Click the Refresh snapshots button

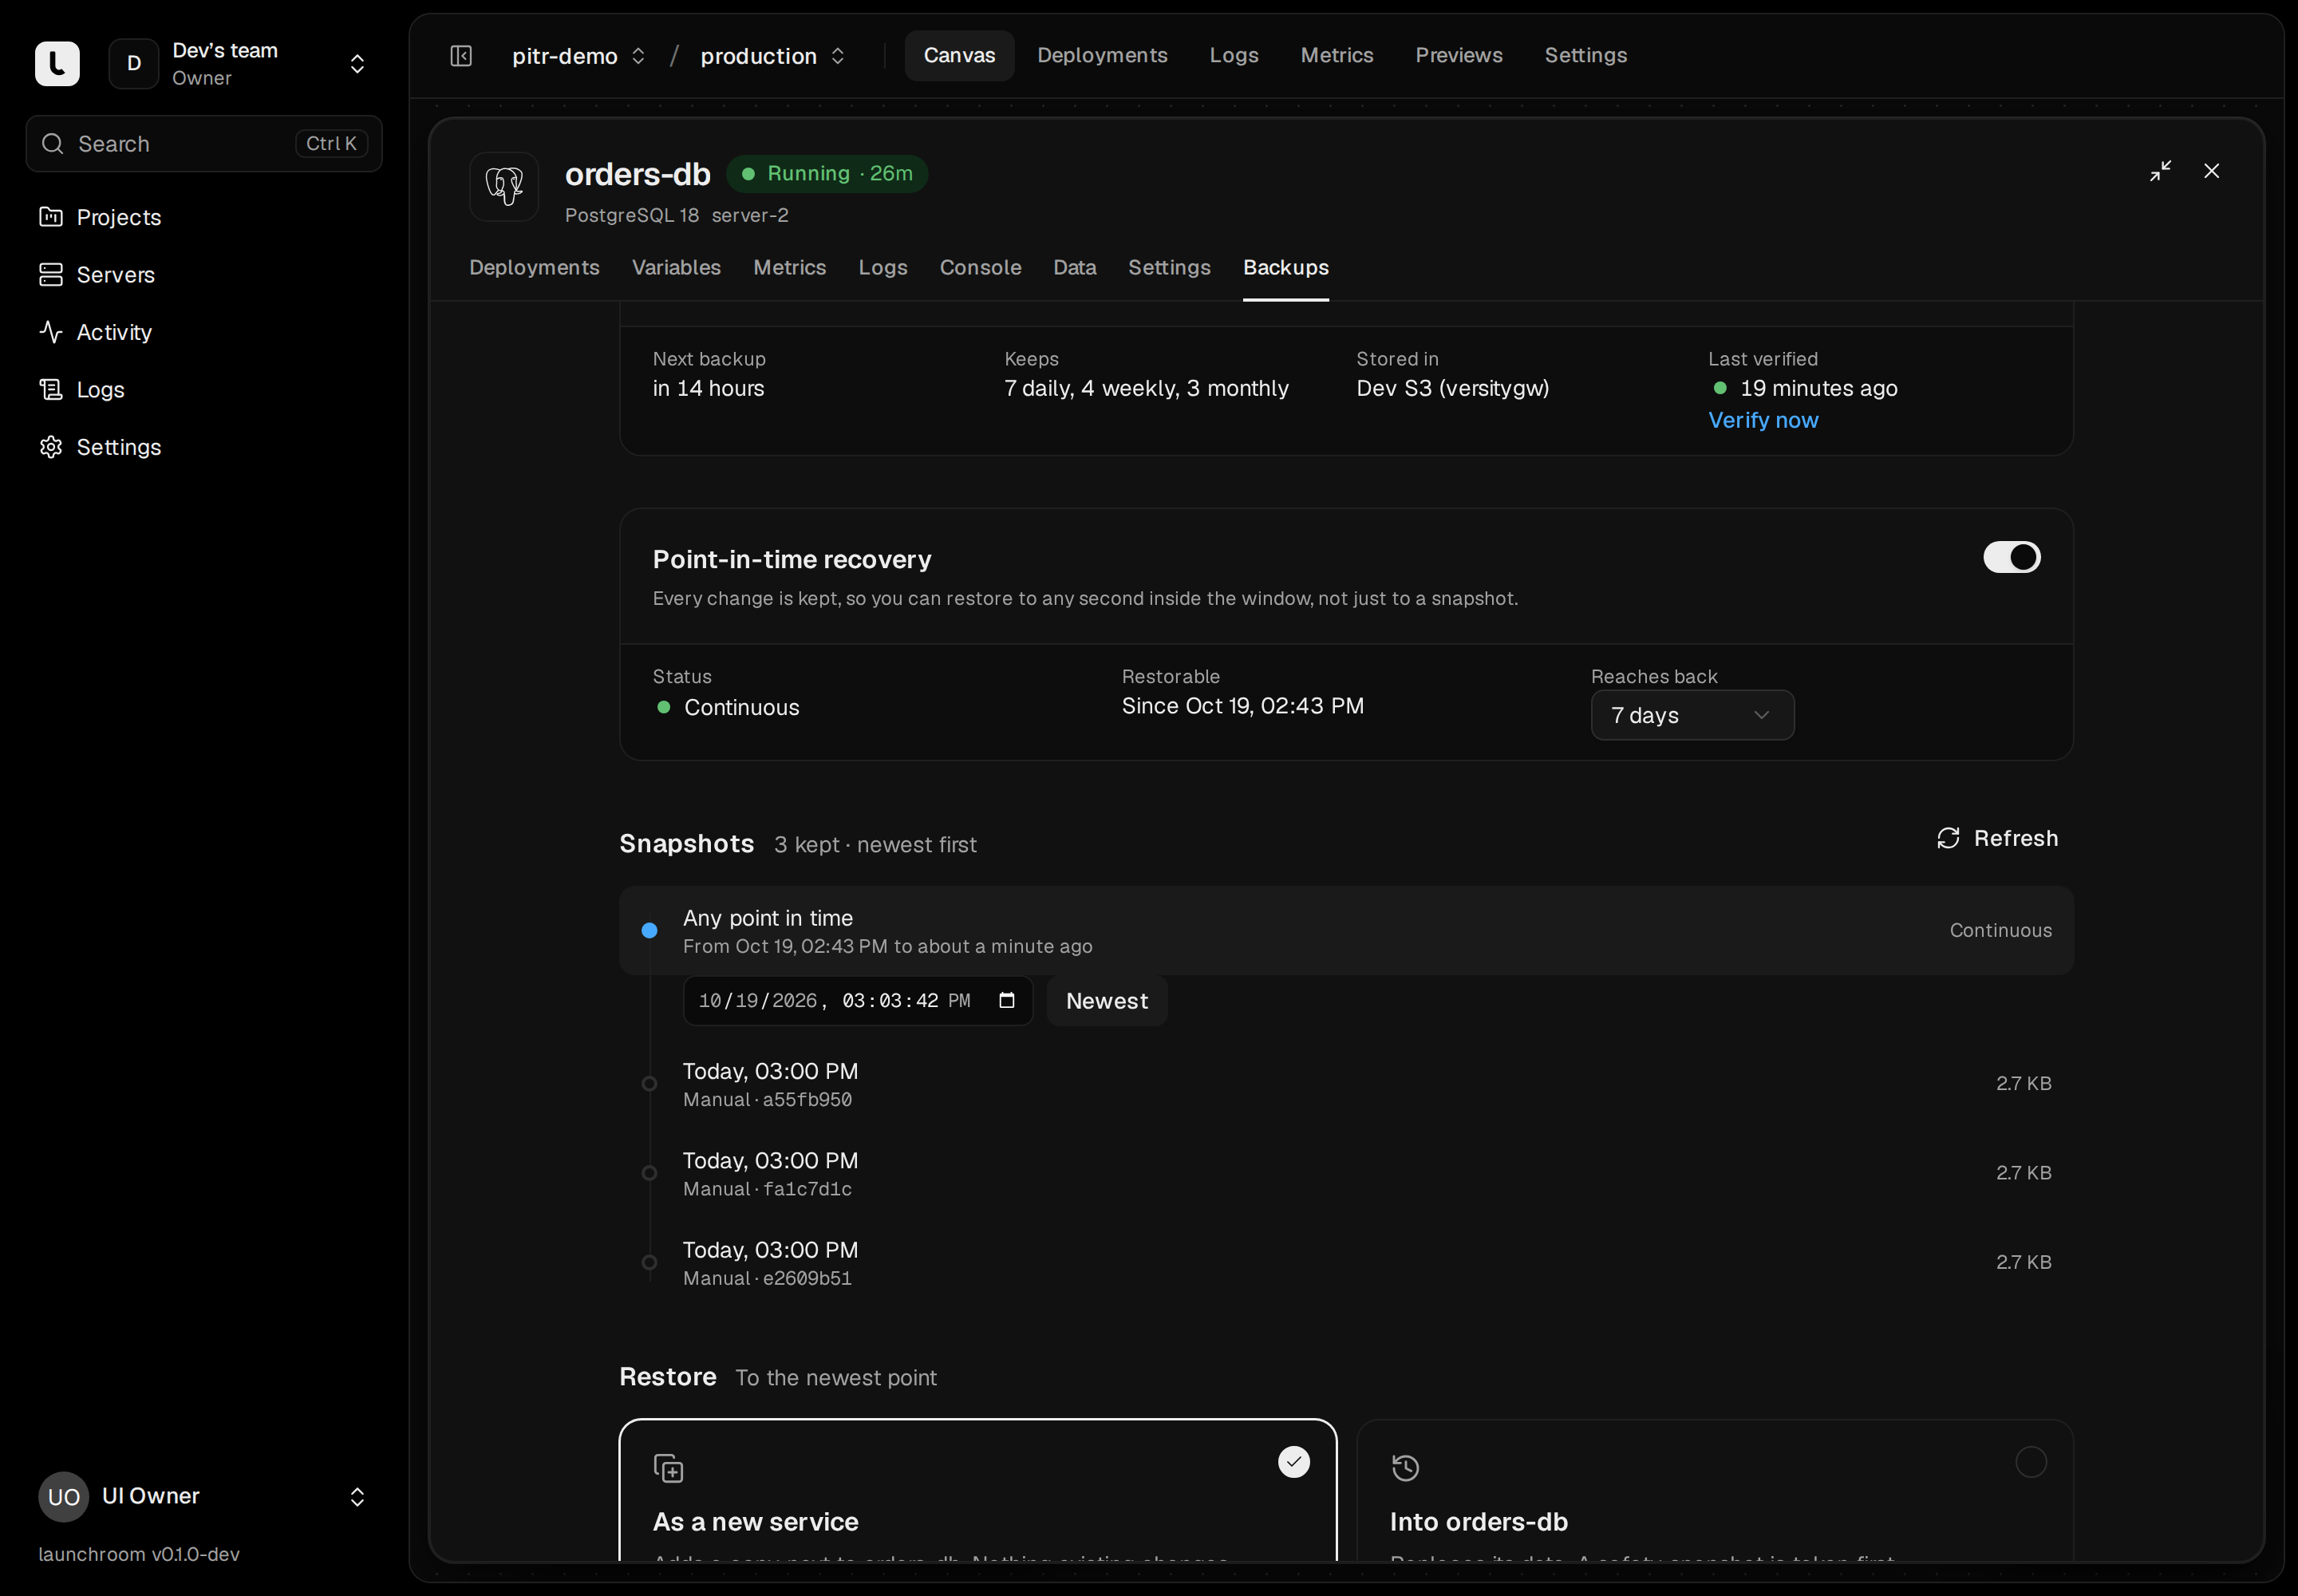coord(1997,839)
